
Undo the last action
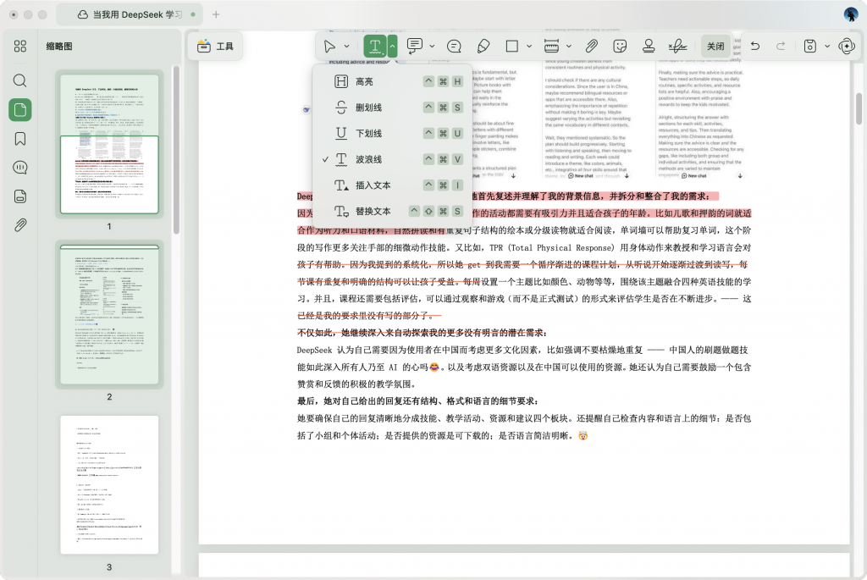[x=754, y=47]
